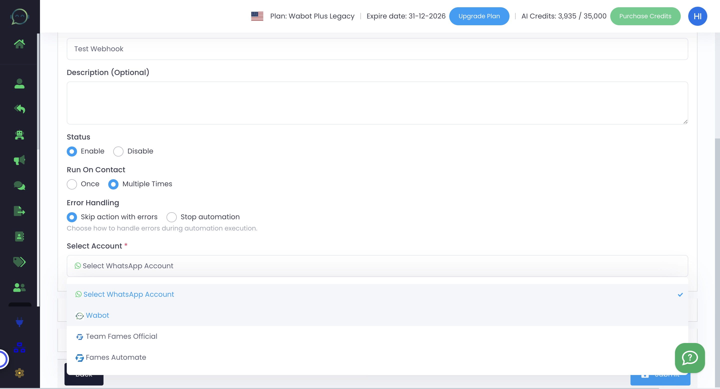Open the tags label sidebar icon
720x389 pixels.
click(x=19, y=262)
